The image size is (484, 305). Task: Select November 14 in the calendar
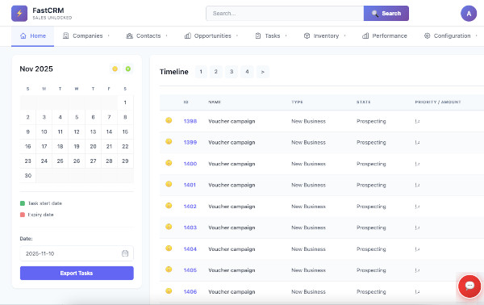(109, 132)
